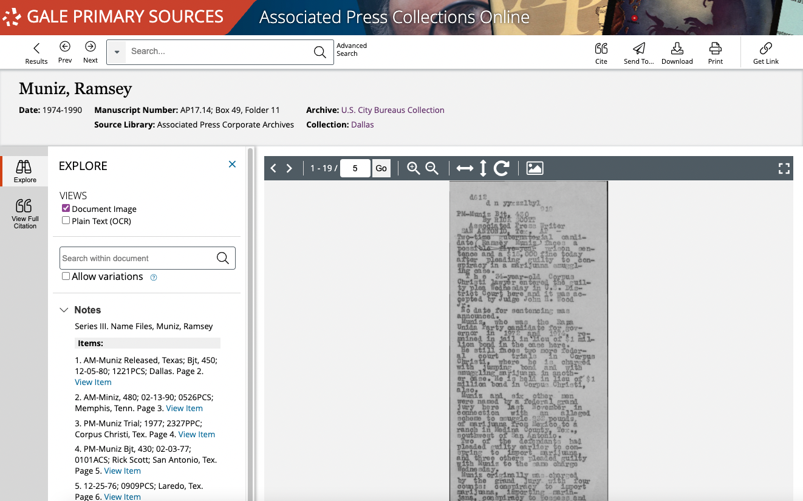This screenshot has width=803, height=501.
Task: Close the Explore panel
Action: click(232, 164)
